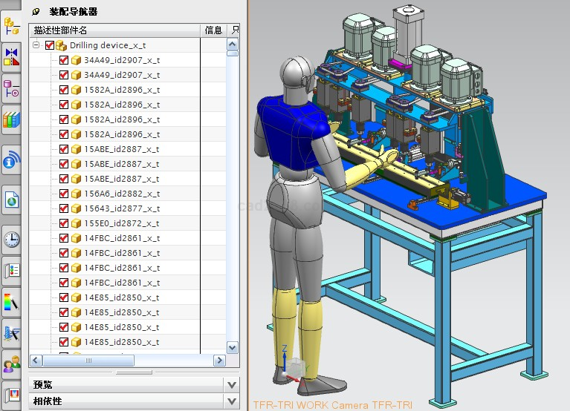
Task: Open the Internet Explorer globe sidebar tab
Action: [11, 160]
